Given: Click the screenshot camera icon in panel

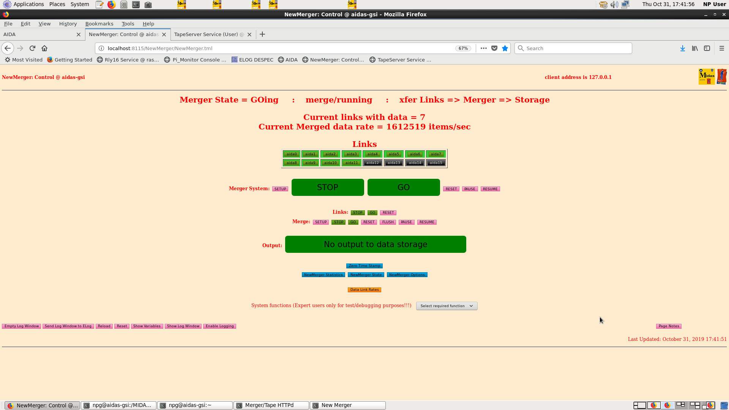Looking at the screenshot, I should pos(148,5).
